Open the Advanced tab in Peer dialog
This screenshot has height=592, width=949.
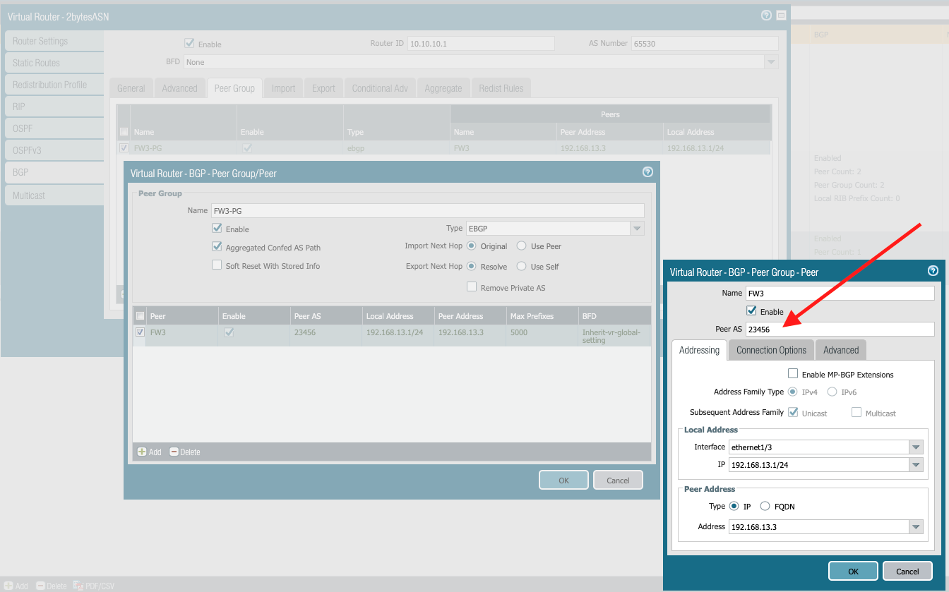[x=840, y=350]
